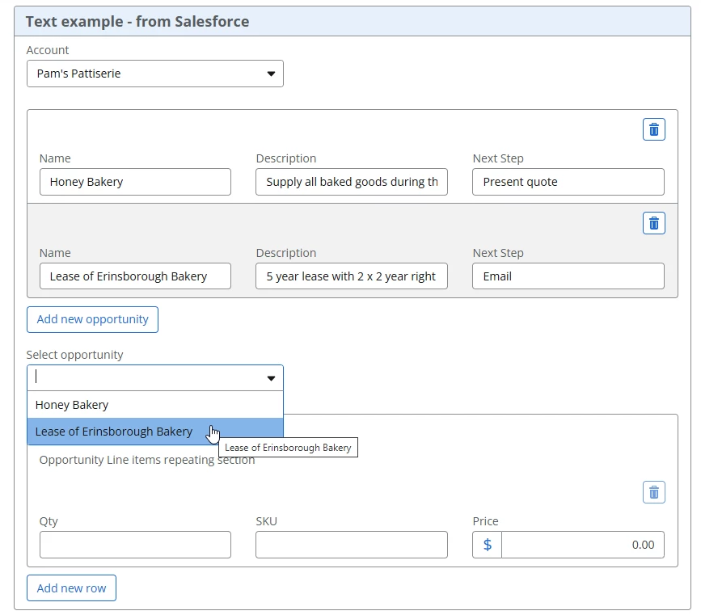This screenshot has width=701, height=615.
Task: Click the Qty input field
Action: coord(135,545)
